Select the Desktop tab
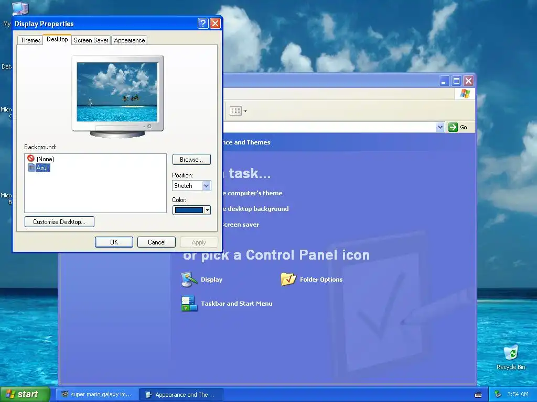The image size is (537, 402). (x=57, y=39)
